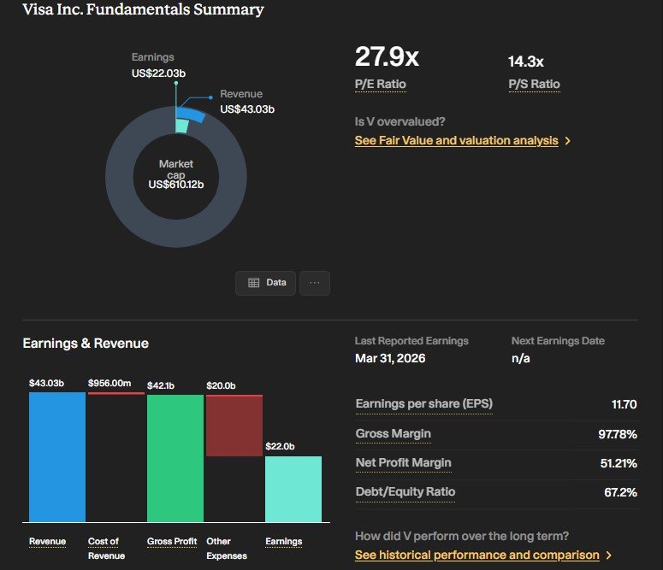Select the 27.9x P/E value

pyautogui.click(x=387, y=56)
